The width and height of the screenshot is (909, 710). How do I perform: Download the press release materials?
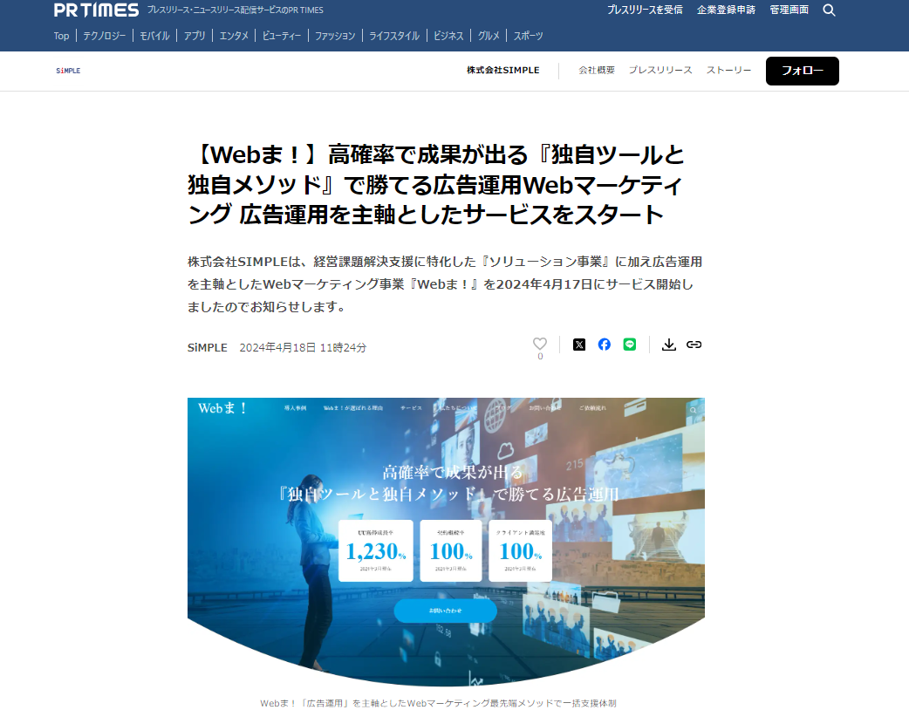[669, 345]
